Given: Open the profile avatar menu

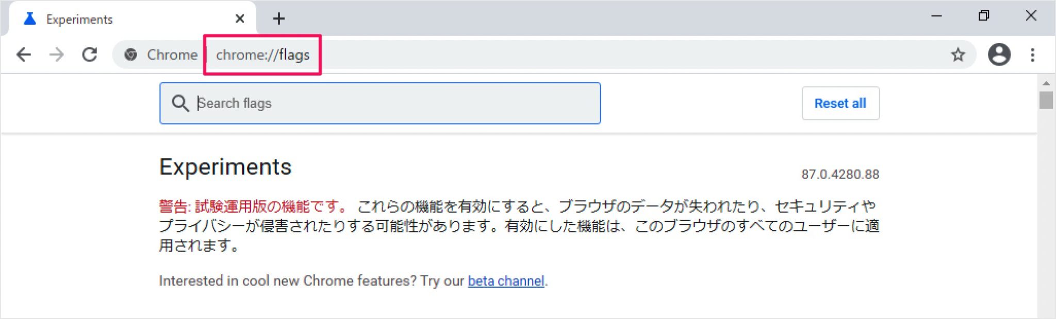Looking at the screenshot, I should [999, 55].
